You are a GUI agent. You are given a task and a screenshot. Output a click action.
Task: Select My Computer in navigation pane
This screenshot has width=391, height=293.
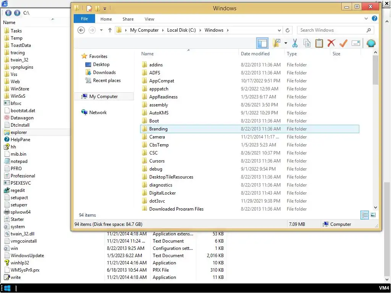point(103,97)
